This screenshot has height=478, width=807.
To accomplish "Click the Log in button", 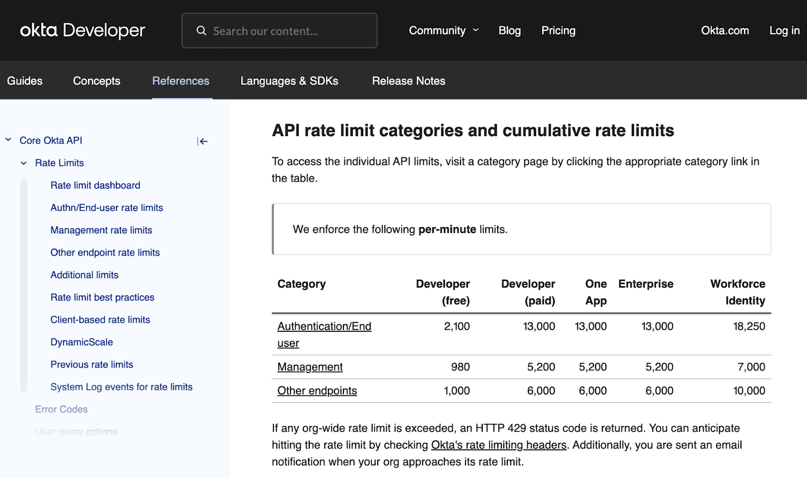I will click(x=784, y=30).
